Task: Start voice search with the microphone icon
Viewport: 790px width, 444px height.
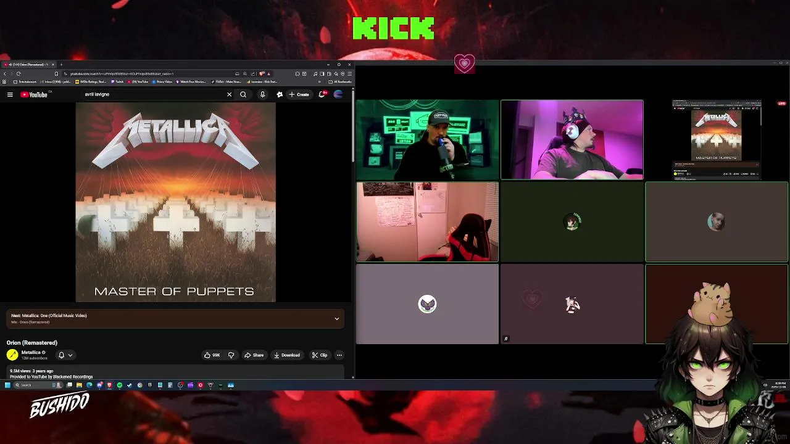Action: point(262,94)
